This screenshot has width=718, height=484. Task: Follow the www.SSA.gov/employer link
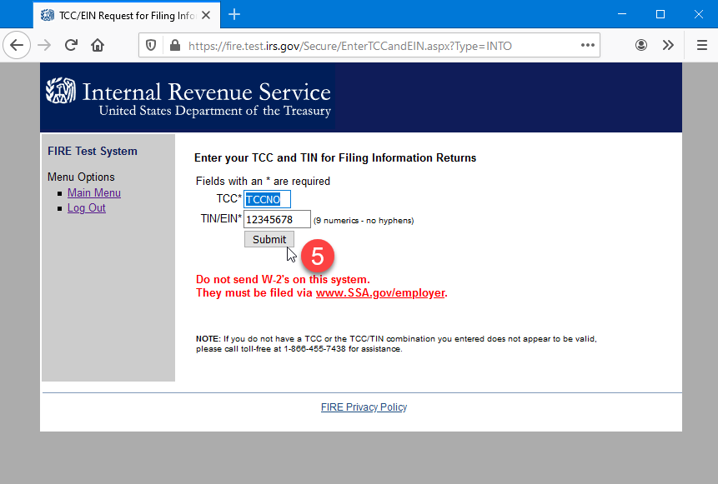[379, 293]
